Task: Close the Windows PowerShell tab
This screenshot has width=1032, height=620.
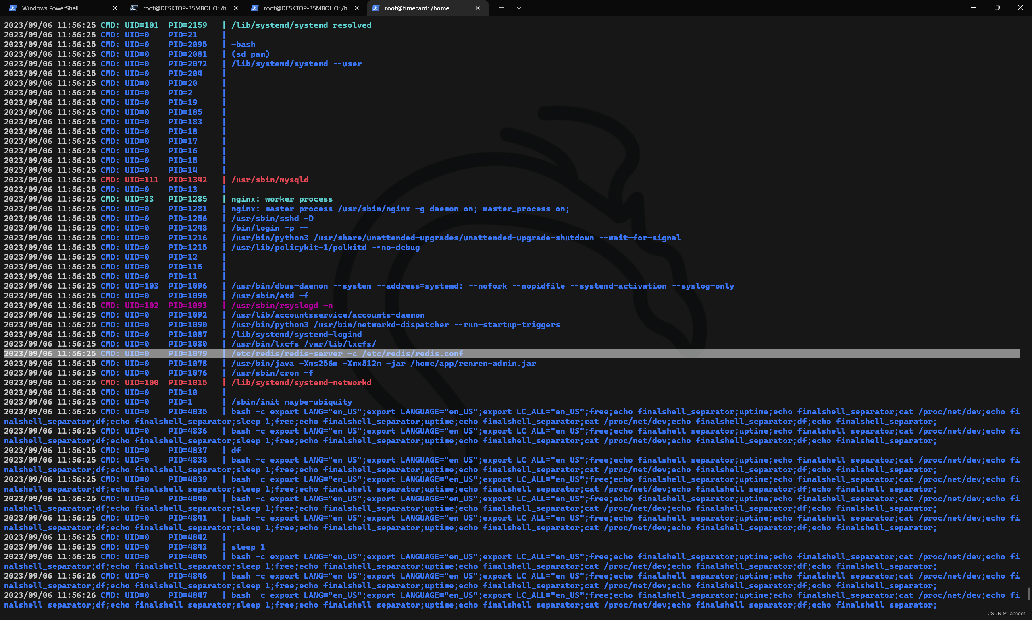Action: pos(115,8)
